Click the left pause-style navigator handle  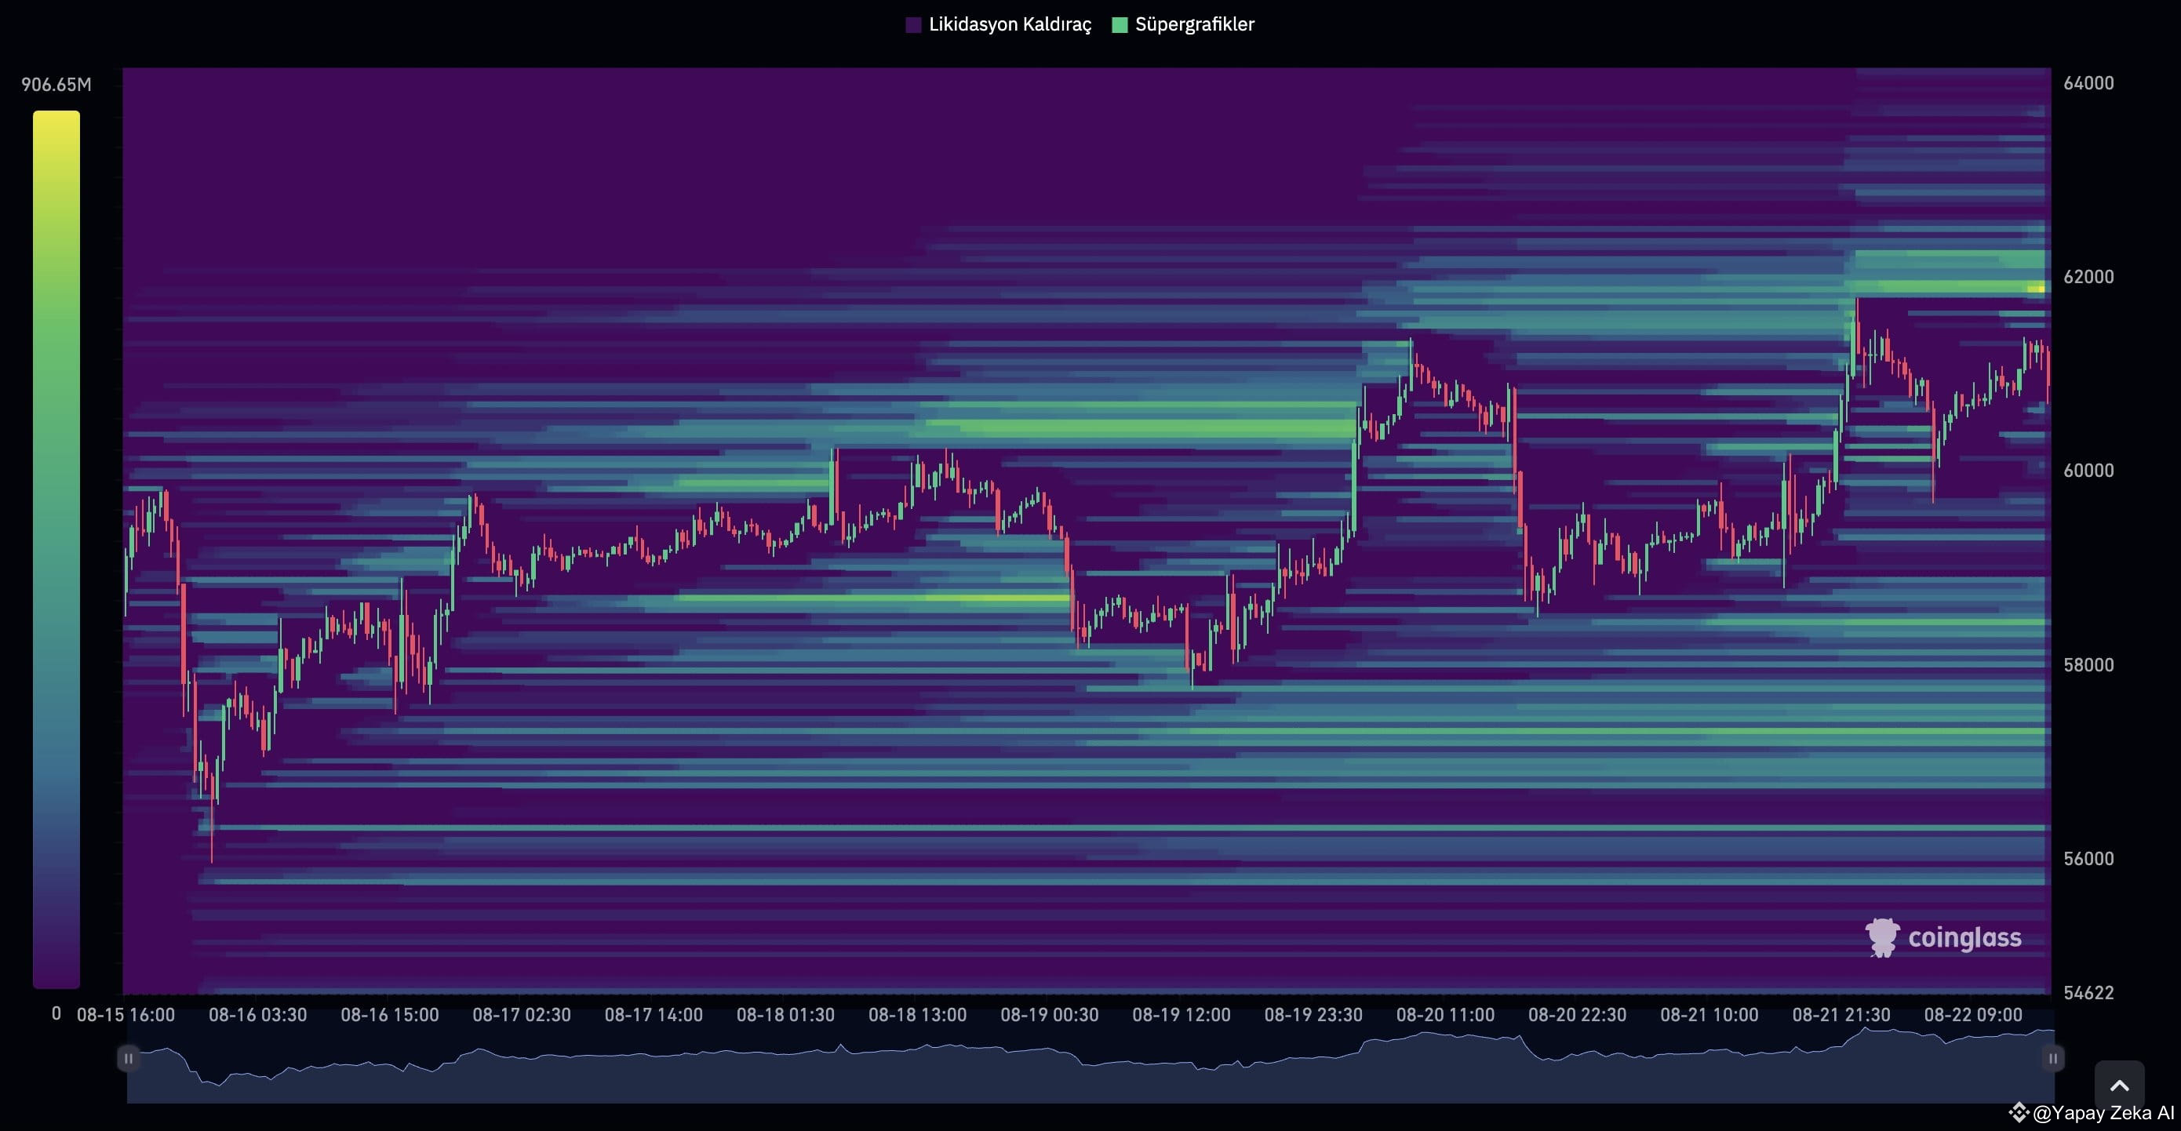(128, 1057)
